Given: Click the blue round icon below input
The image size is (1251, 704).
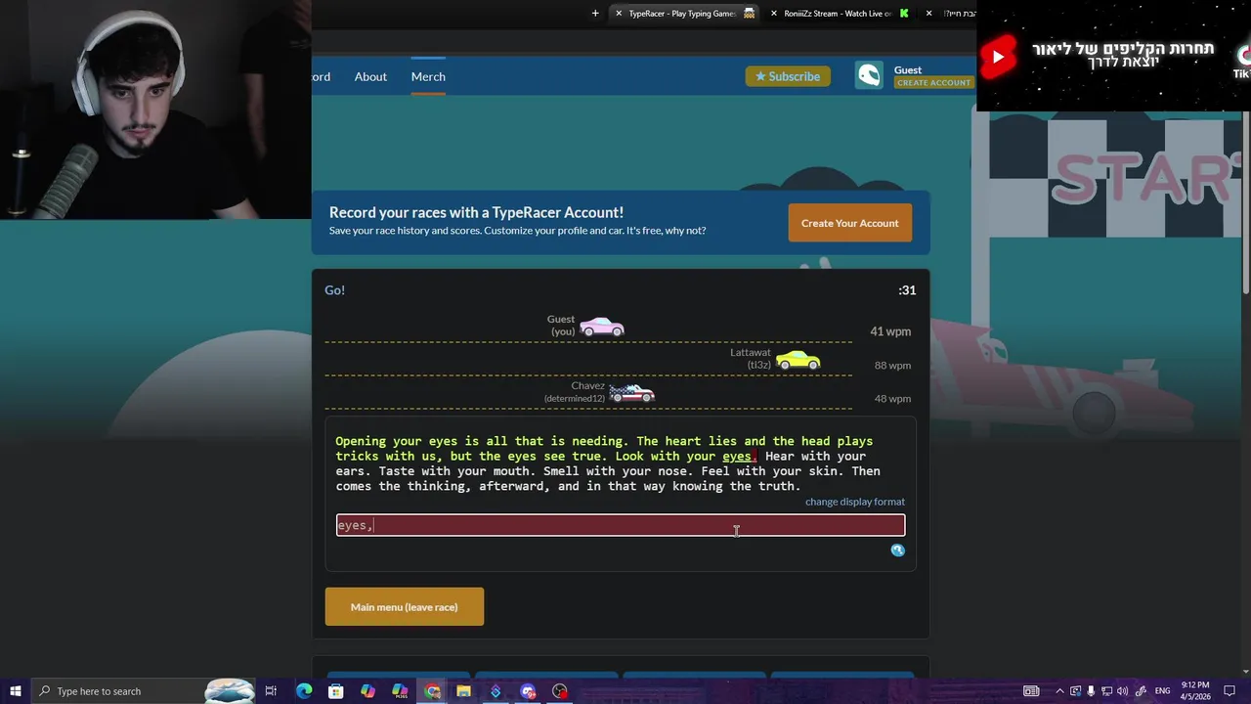Looking at the screenshot, I should (x=897, y=550).
